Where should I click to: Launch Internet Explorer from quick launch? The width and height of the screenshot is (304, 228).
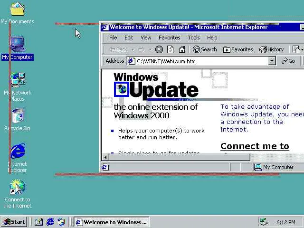tap(50, 222)
